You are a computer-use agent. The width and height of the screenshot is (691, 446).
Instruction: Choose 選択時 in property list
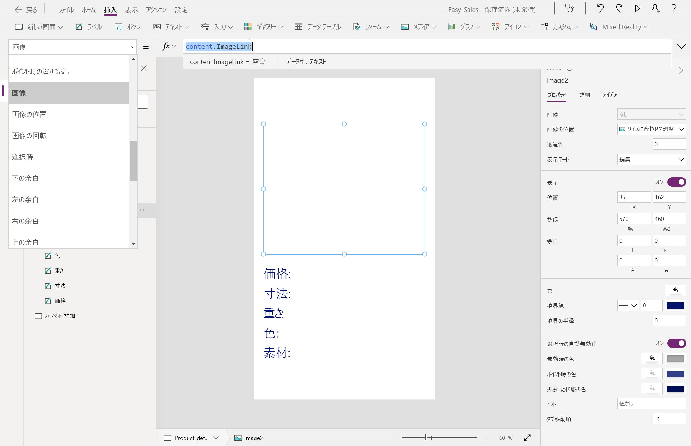click(x=69, y=157)
